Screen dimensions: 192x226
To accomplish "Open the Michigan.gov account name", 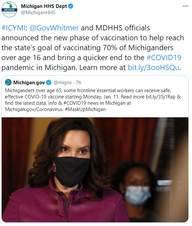I will pos(29,83).
